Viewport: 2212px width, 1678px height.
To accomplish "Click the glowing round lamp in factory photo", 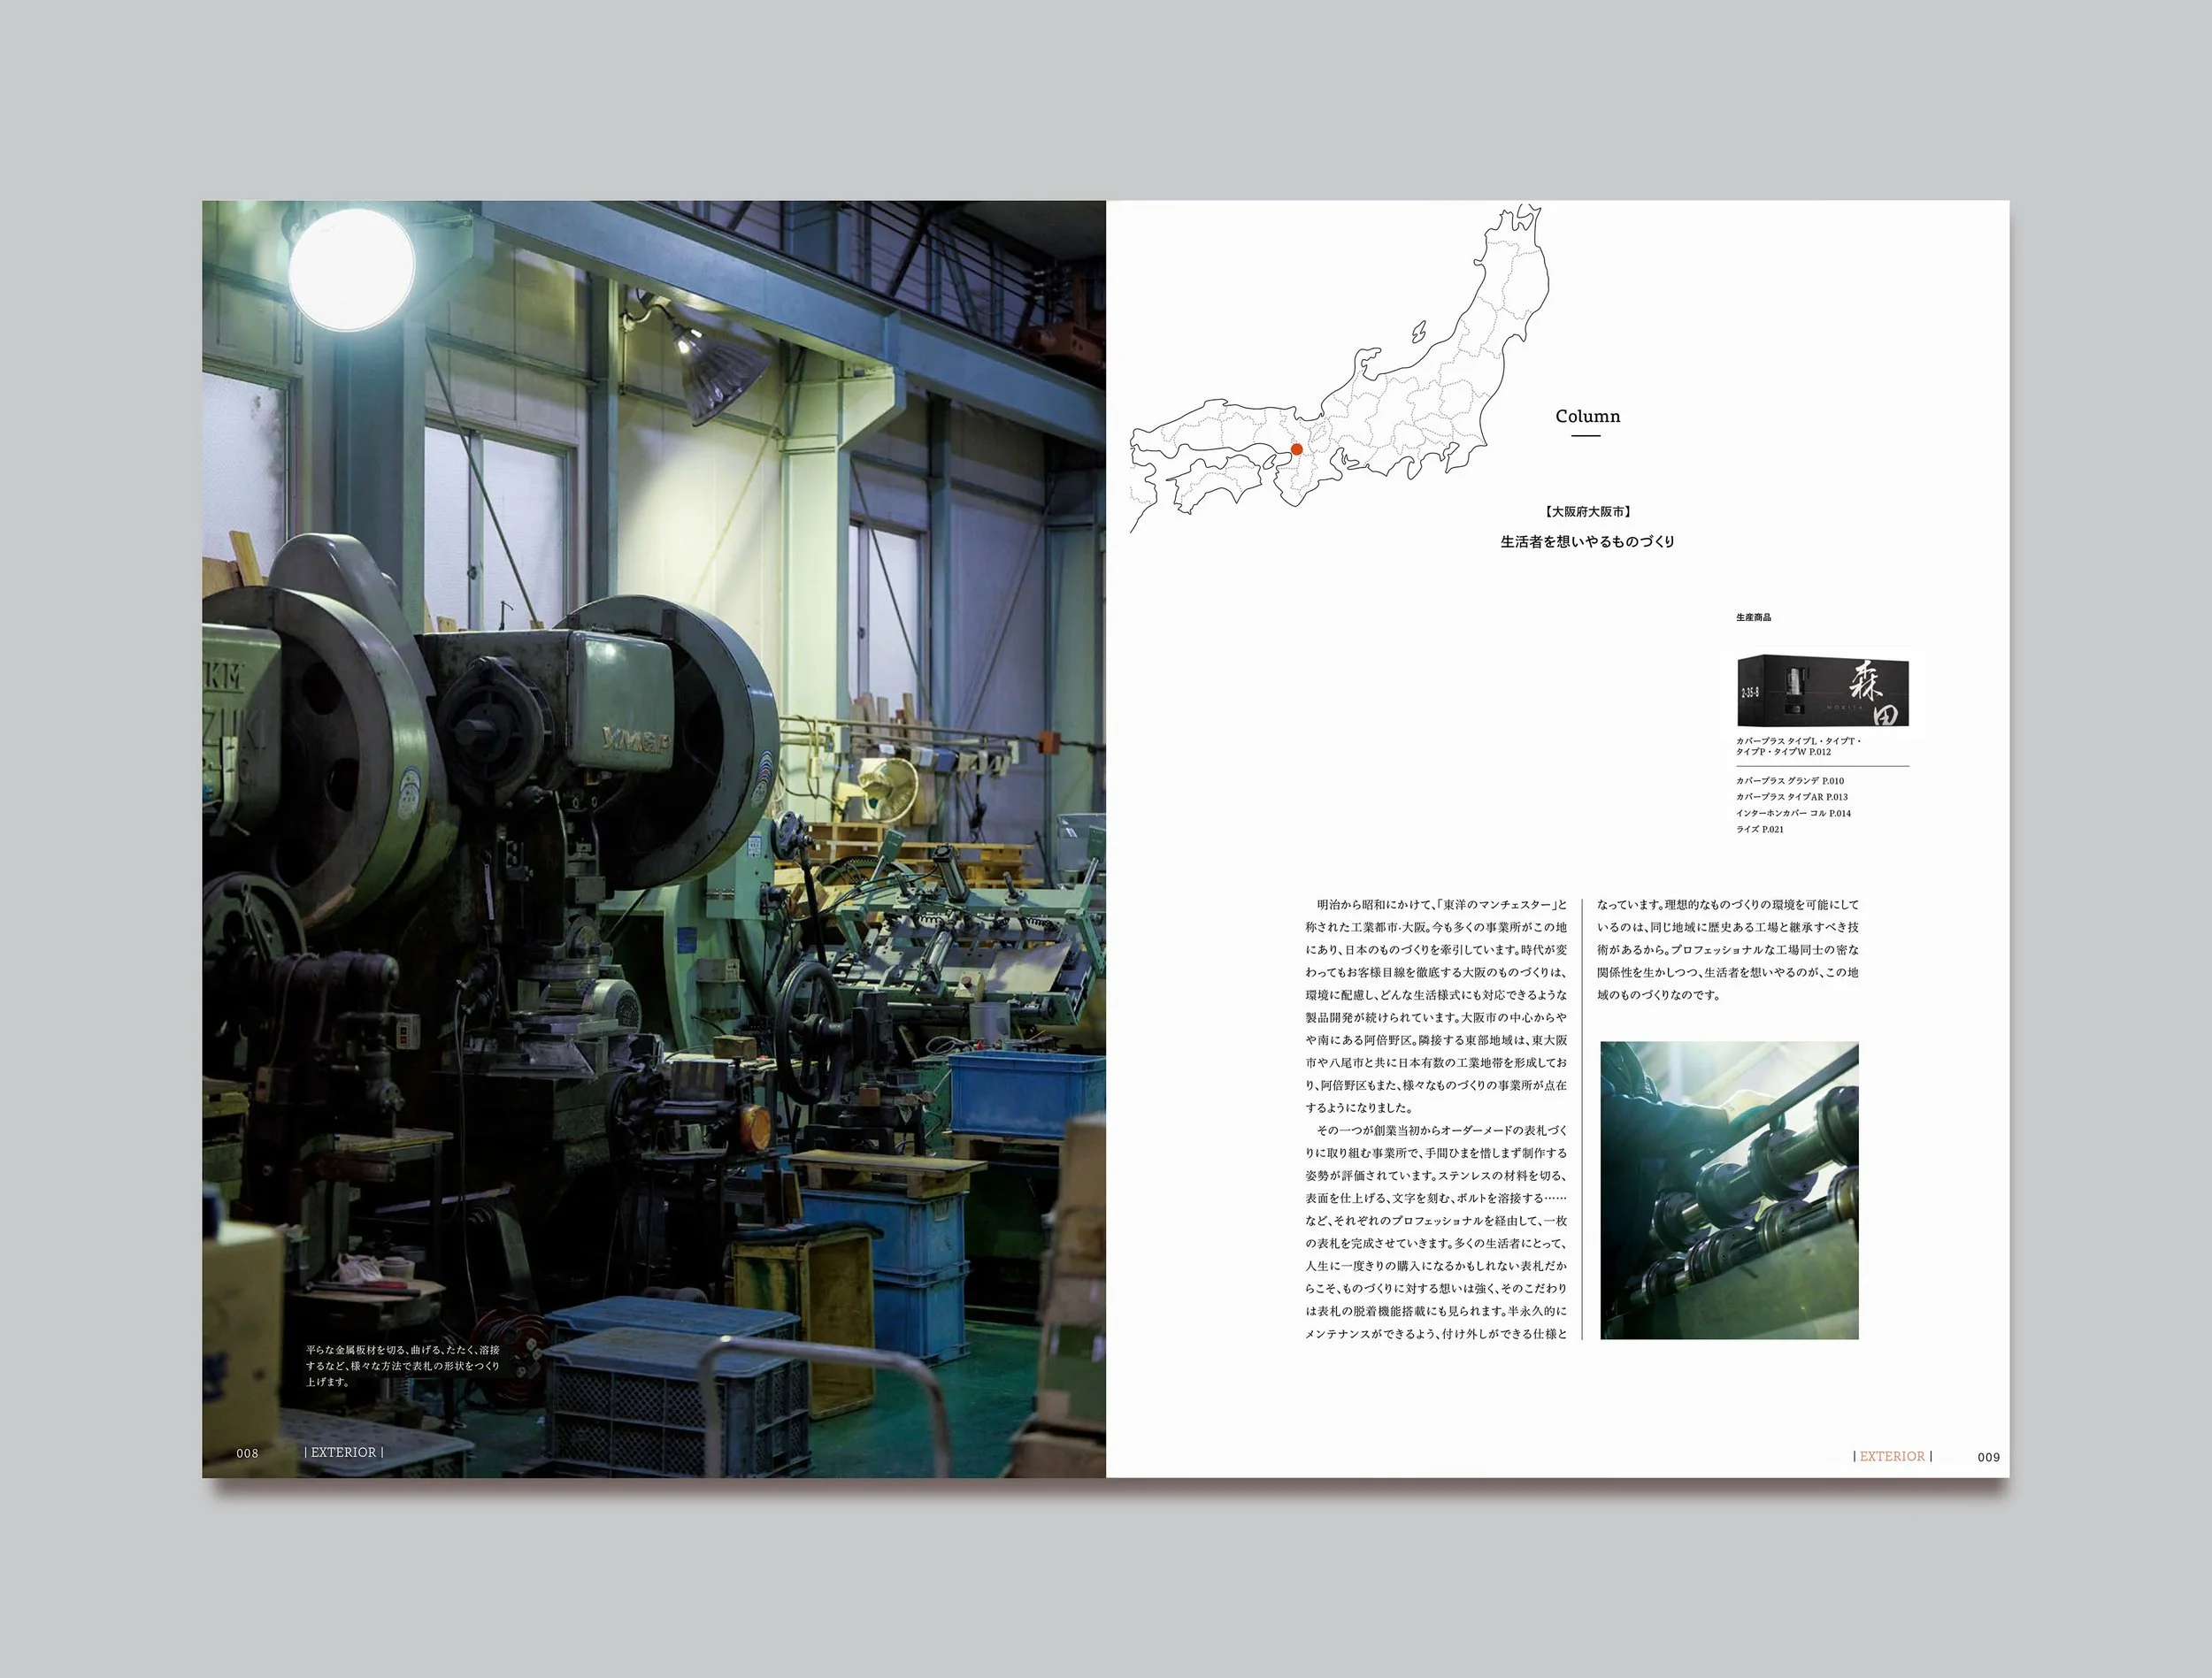I will [x=351, y=267].
